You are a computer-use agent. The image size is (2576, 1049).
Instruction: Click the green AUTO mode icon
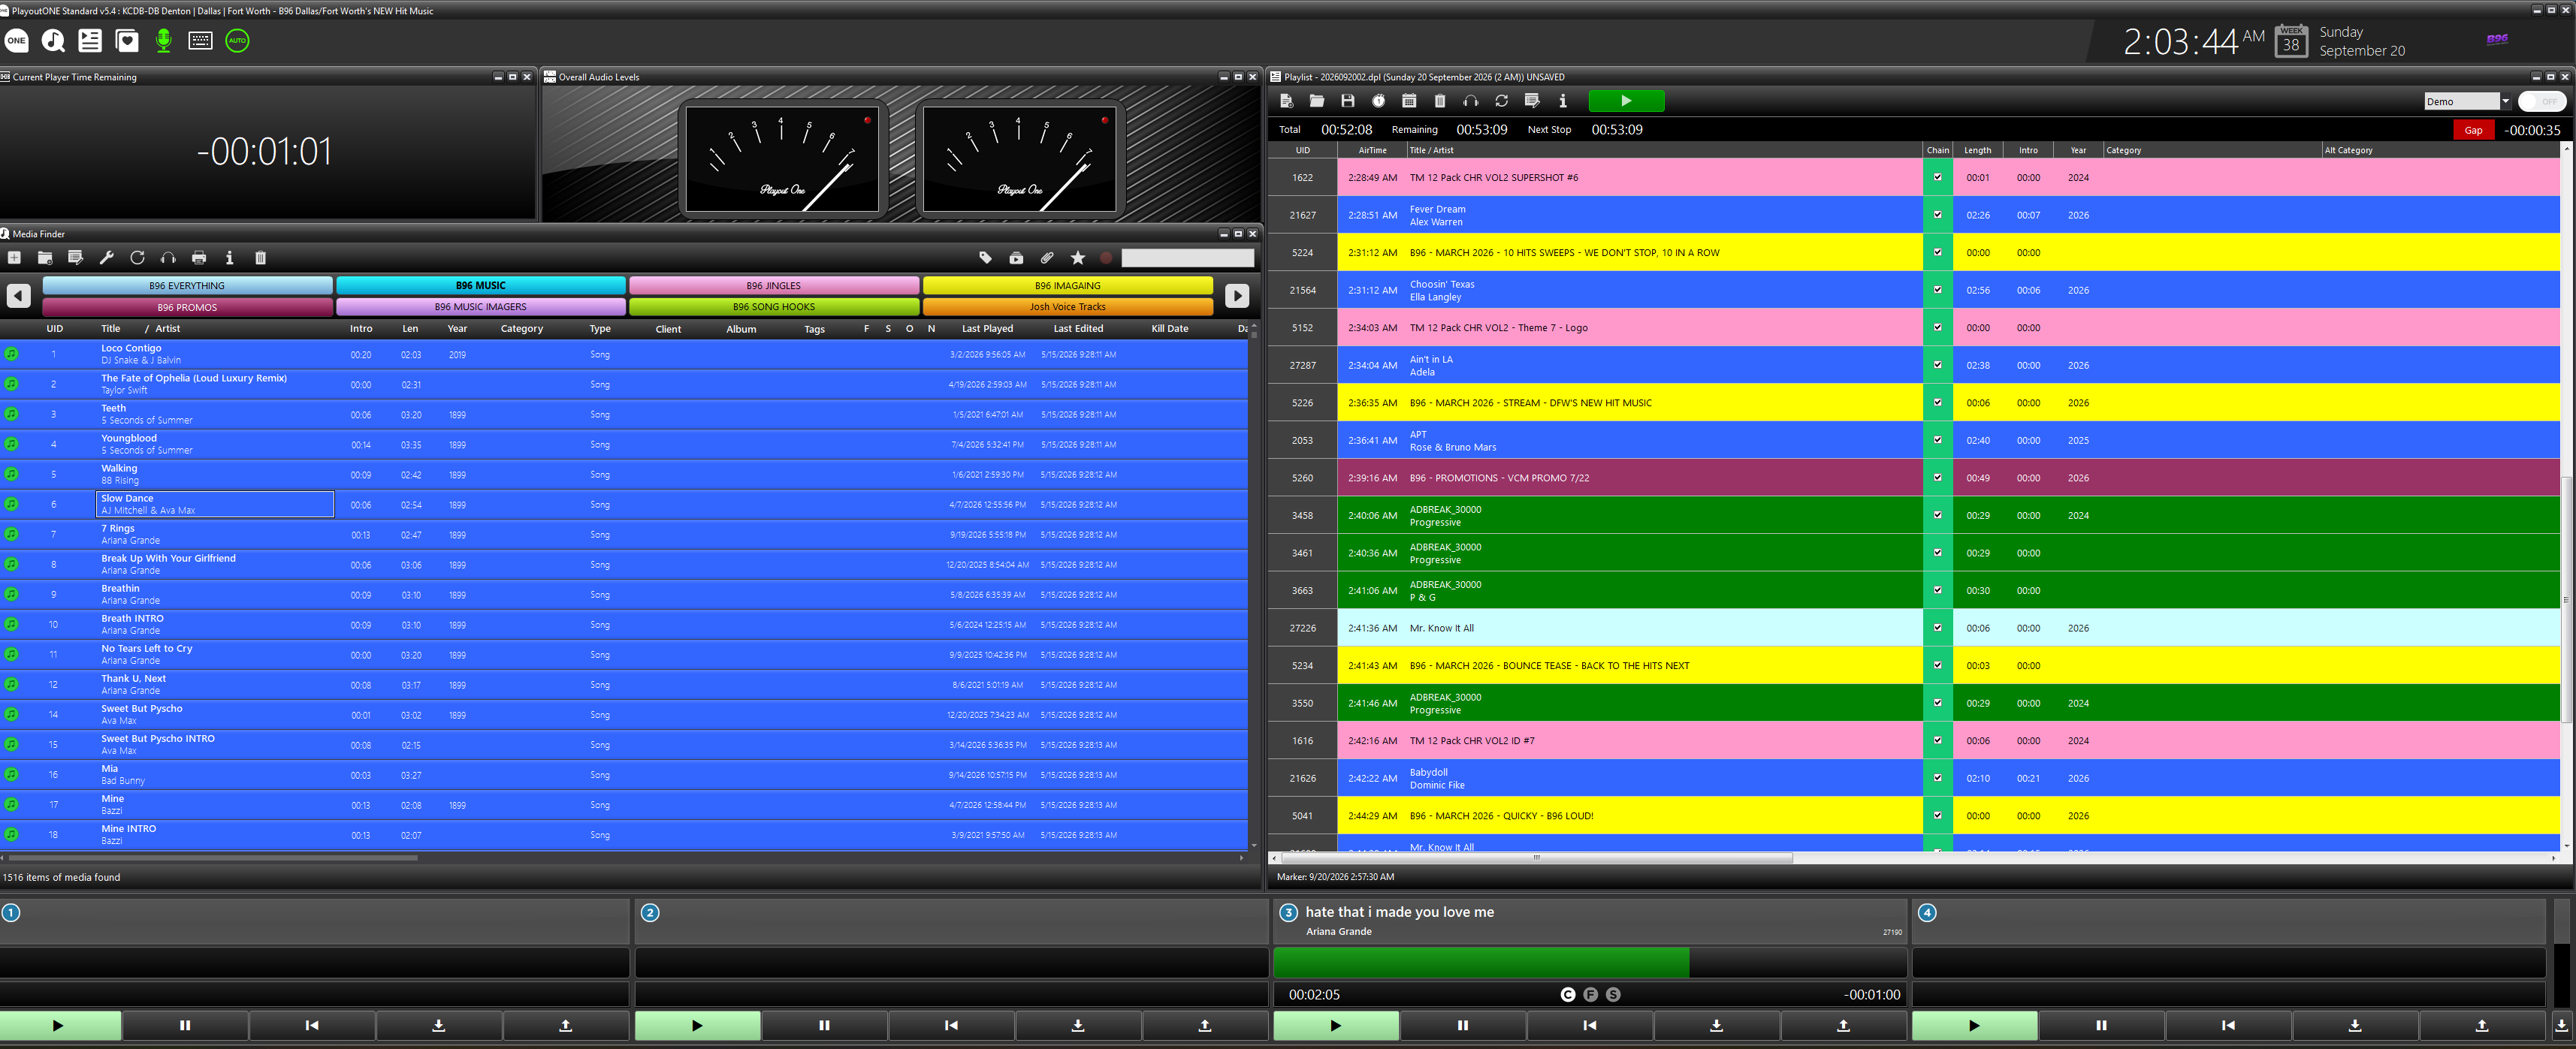click(x=237, y=41)
